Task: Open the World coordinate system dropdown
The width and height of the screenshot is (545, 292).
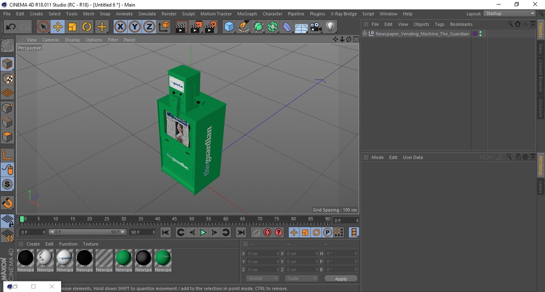Action: 263,278
